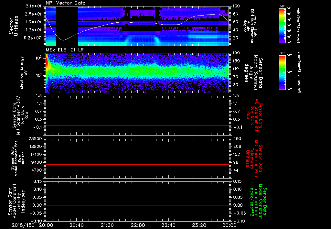
Task: Click the "NF" color bar label
Action: pyautogui.click(x=283, y=6)
